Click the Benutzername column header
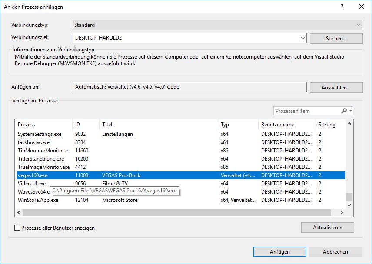This screenshot has height=264, width=372. pyautogui.click(x=286, y=125)
